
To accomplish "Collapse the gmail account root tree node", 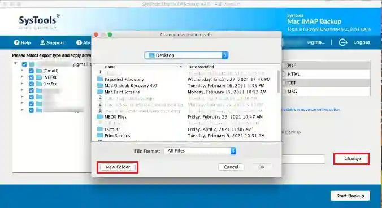I will [x=15, y=64].
